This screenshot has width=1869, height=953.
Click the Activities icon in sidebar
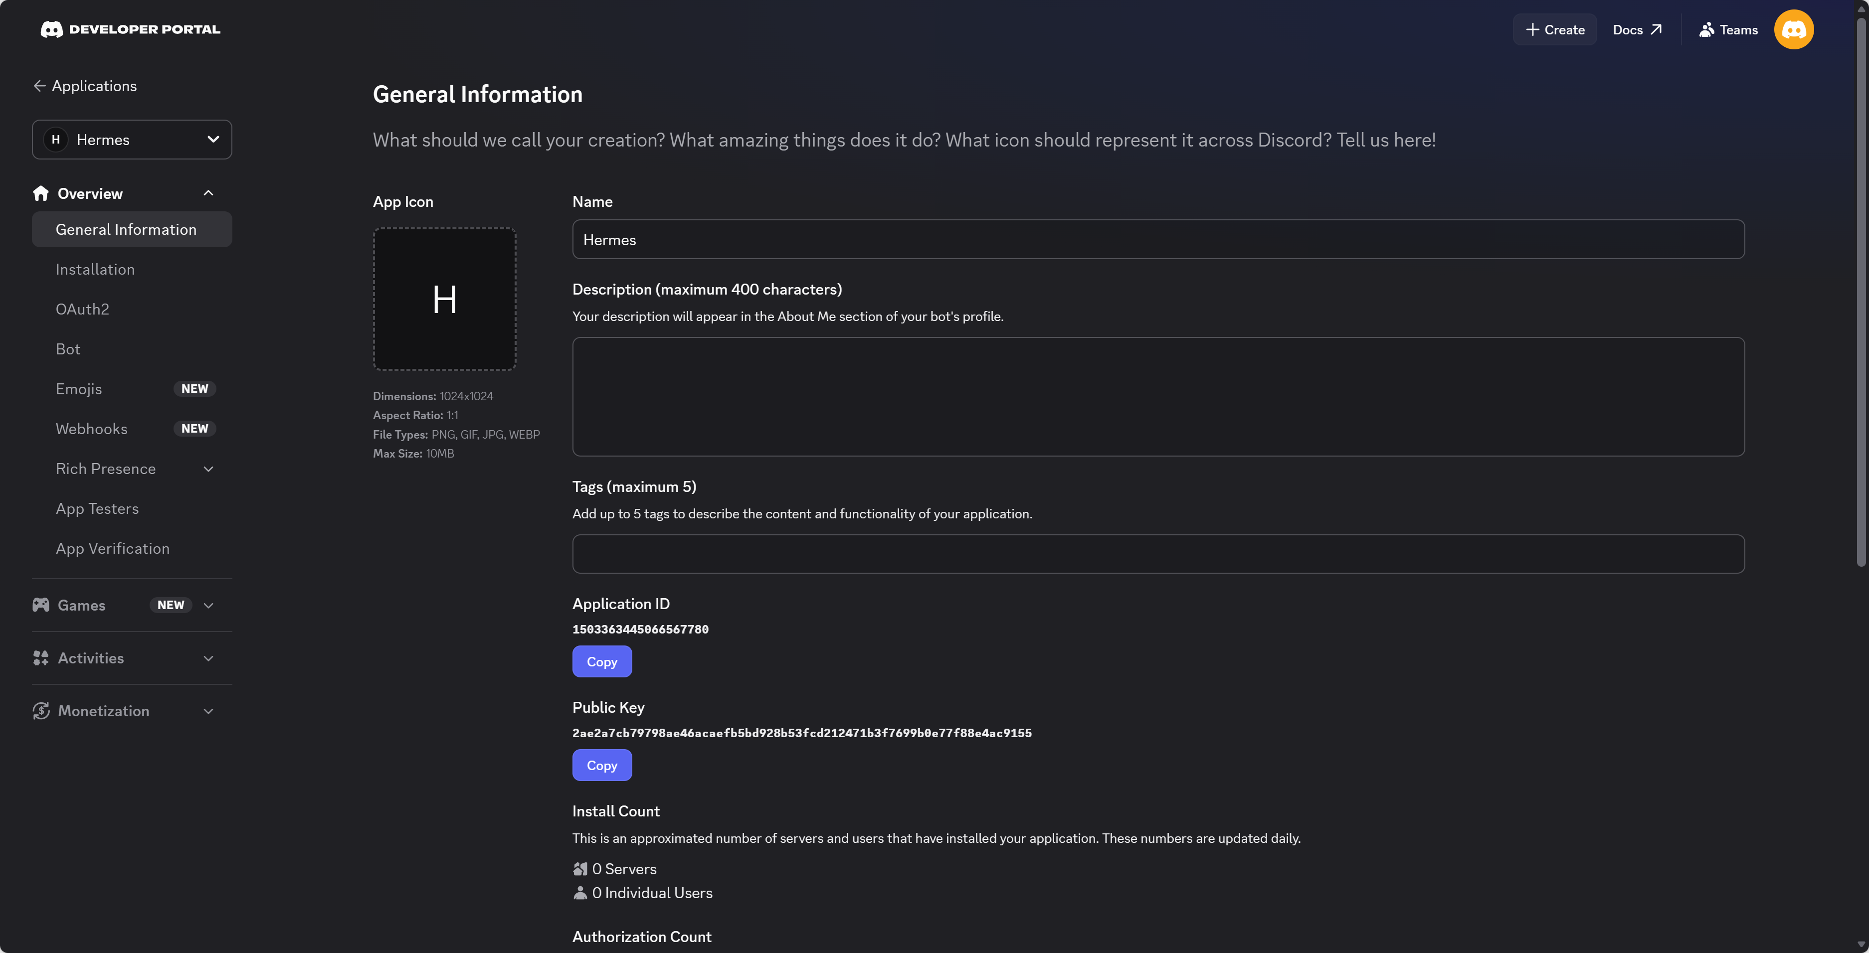(40, 658)
